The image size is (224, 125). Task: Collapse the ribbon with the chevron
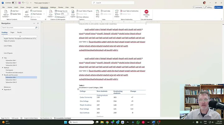[x=222, y=19]
